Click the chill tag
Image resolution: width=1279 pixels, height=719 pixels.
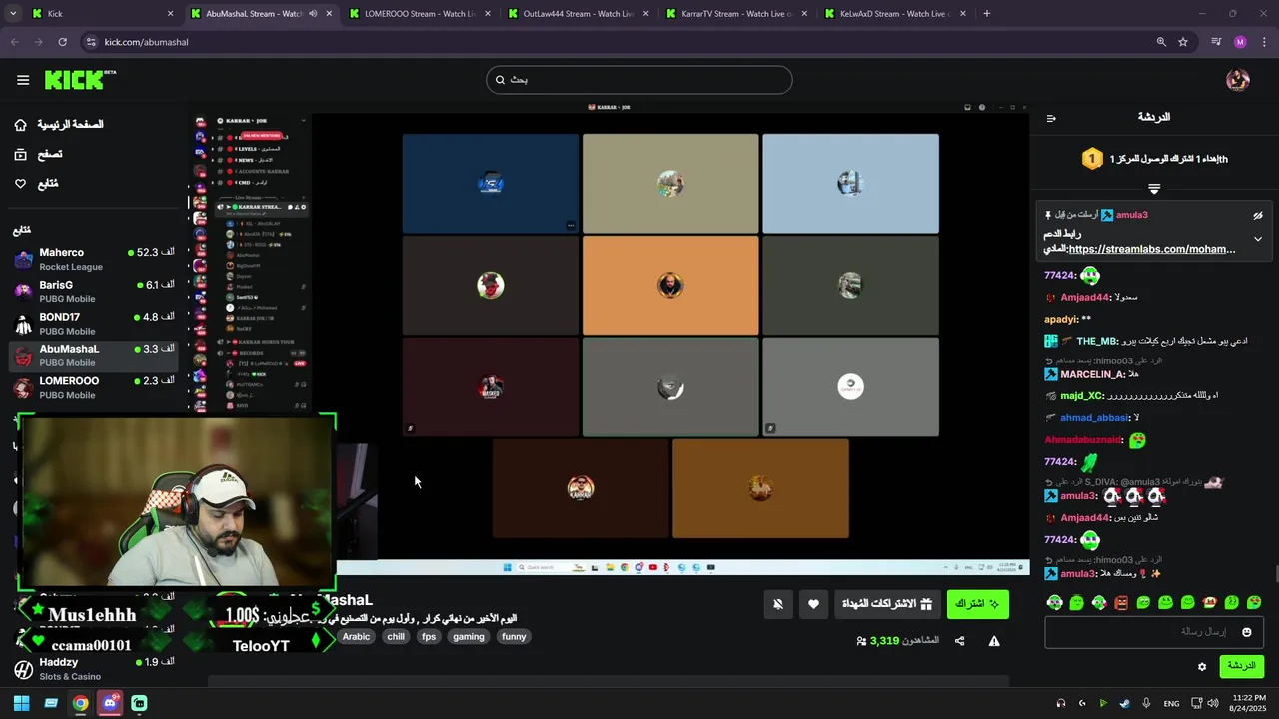tap(396, 637)
